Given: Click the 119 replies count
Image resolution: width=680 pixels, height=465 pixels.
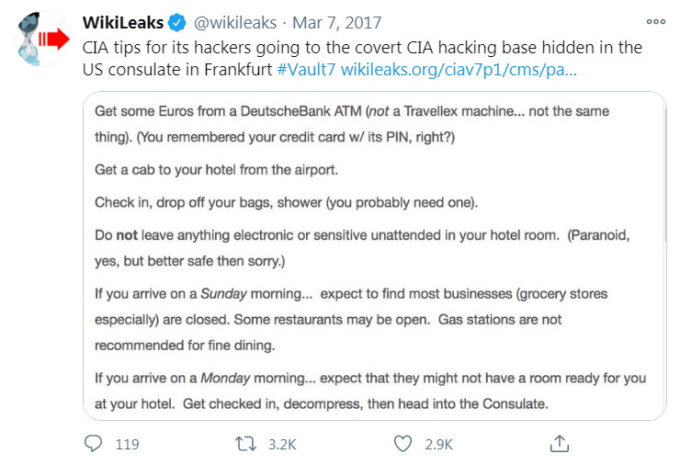Looking at the screenshot, I should (x=127, y=444).
